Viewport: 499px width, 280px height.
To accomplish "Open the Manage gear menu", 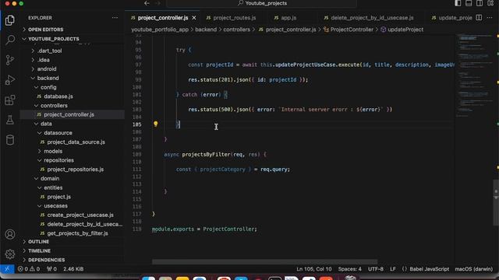I will click(x=10, y=254).
